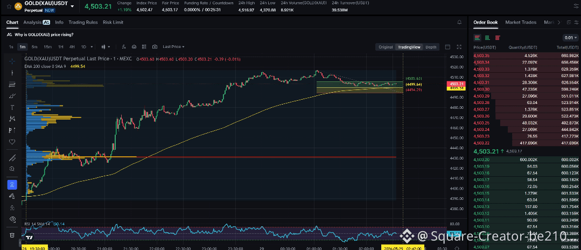Click the AI icon beside price question
581x250 pixels.
click(9, 34)
